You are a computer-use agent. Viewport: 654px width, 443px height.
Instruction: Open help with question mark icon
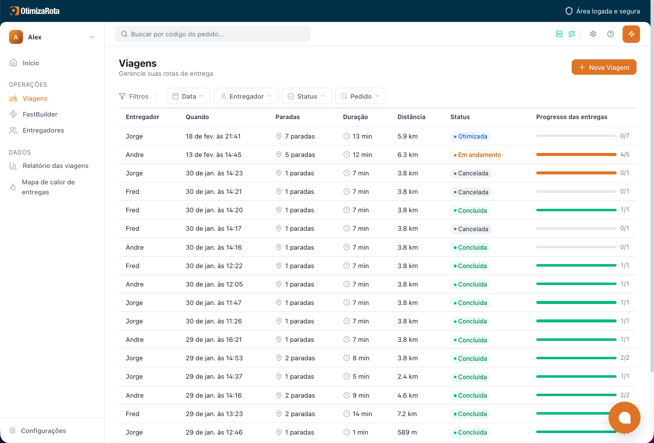point(611,34)
